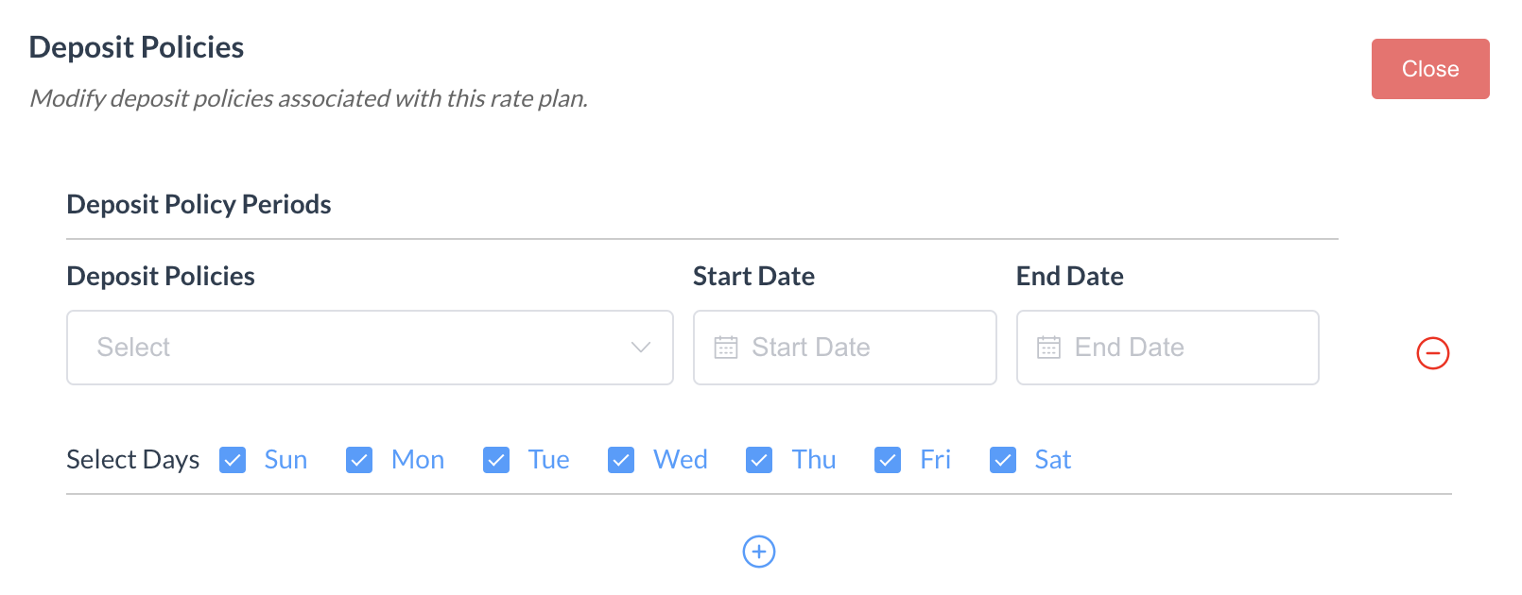Click the calendar icon in End Date
Image resolution: width=1522 pixels, height=595 pixels.
coord(1048,348)
